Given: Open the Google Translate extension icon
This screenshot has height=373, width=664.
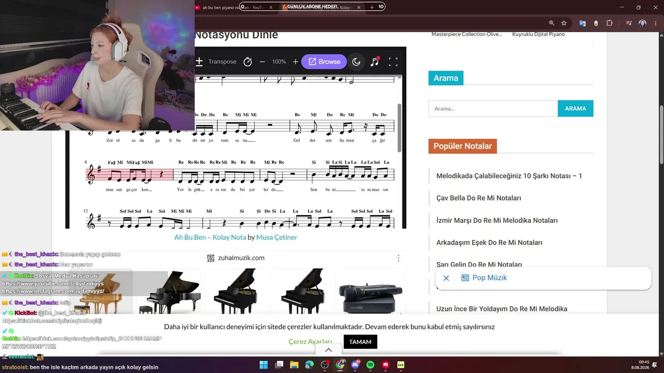Looking at the screenshot, I should (583, 23).
